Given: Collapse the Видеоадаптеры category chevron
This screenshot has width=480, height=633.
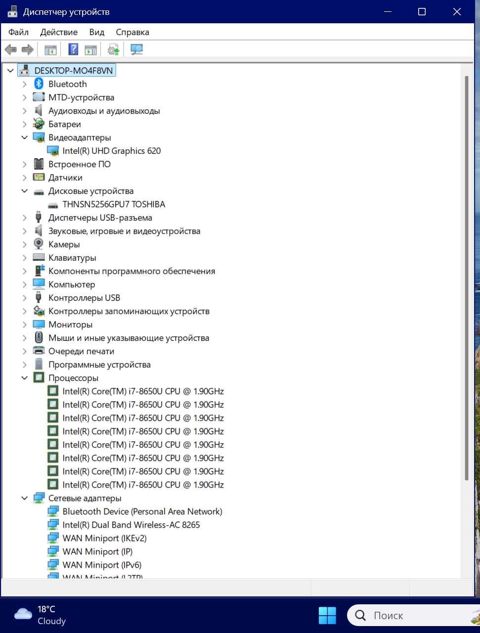Looking at the screenshot, I should click(24, 137).
